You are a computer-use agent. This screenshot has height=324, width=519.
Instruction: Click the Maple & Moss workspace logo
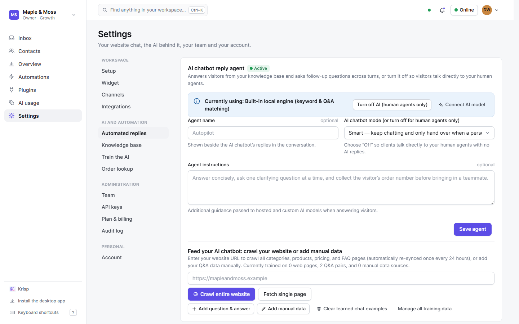[x=14, y=15]
